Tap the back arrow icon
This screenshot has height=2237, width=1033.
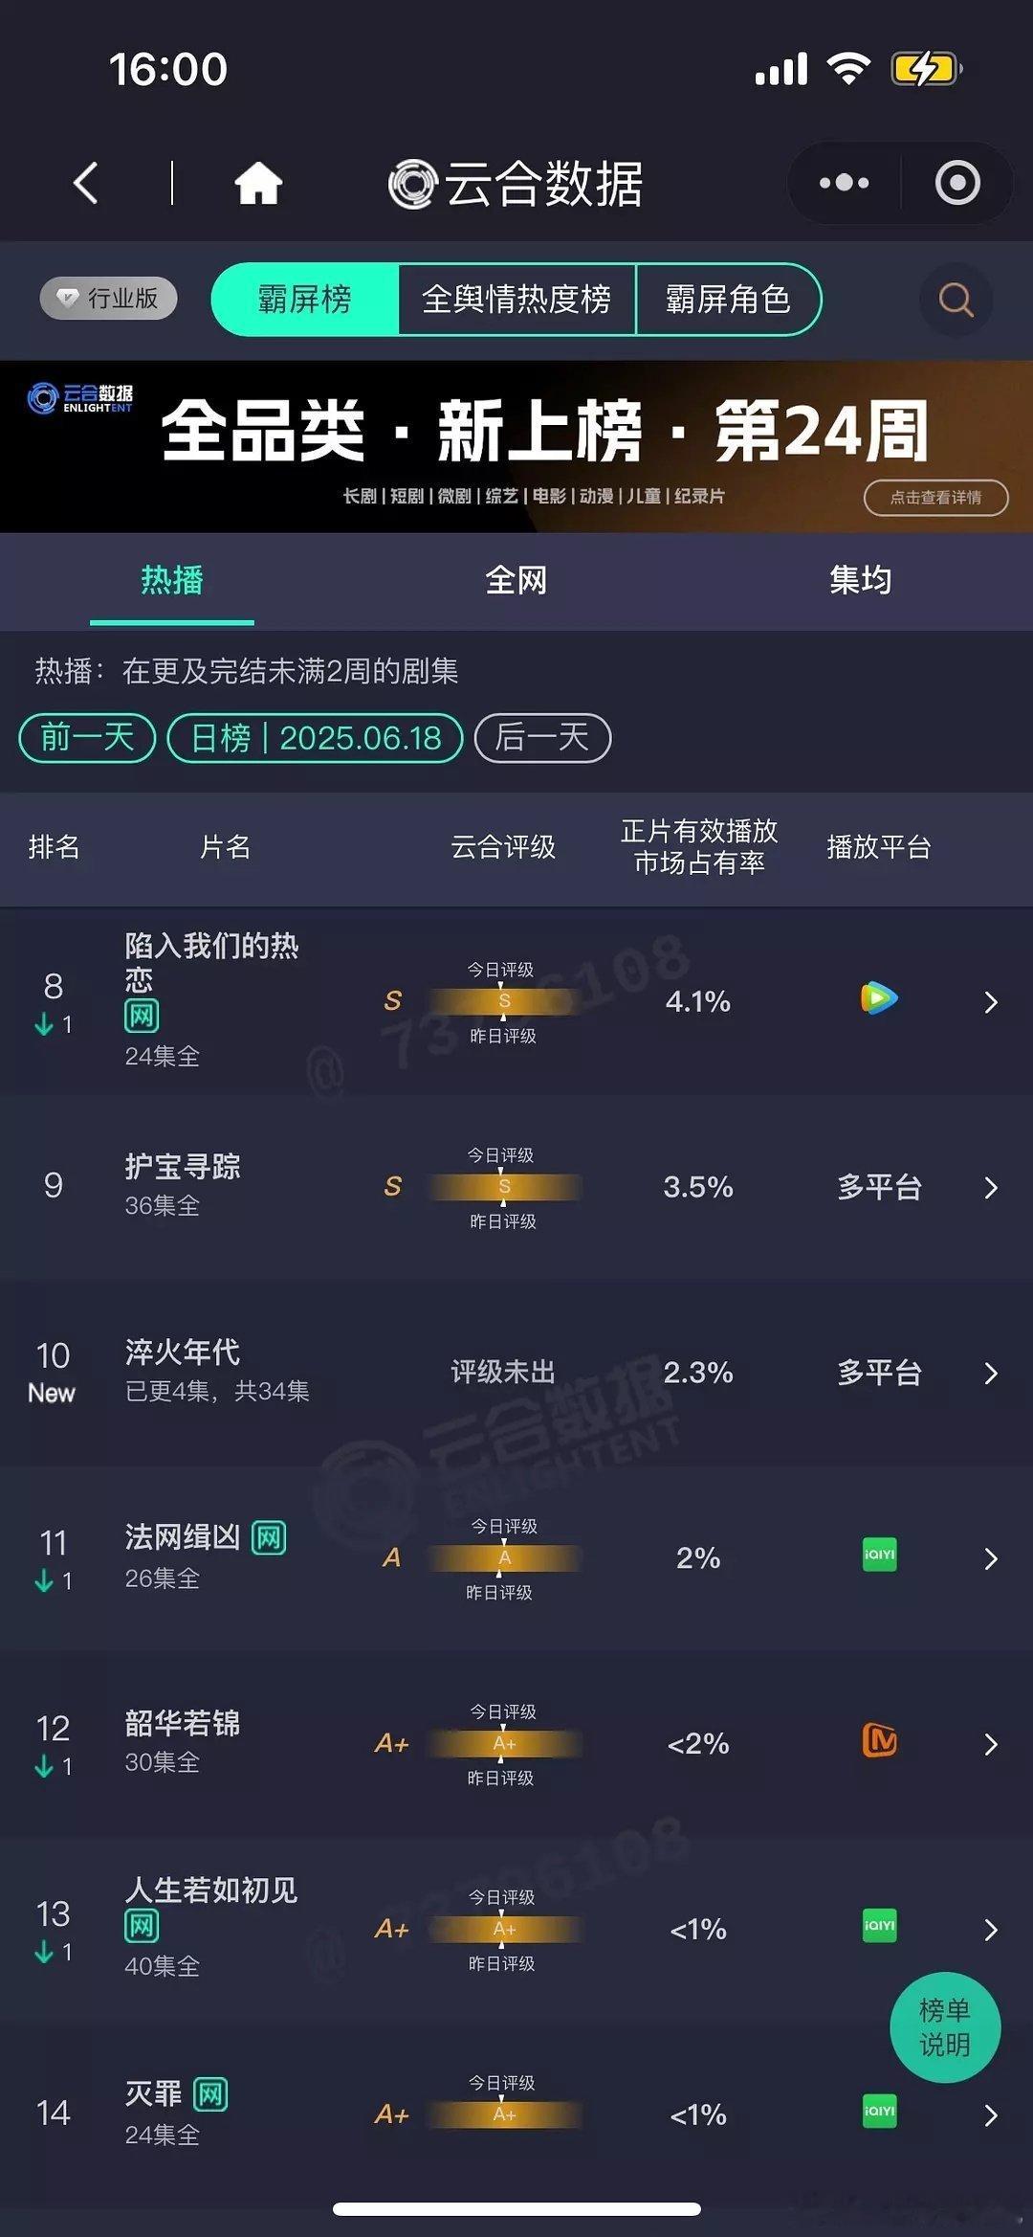(x=86, y=183)
